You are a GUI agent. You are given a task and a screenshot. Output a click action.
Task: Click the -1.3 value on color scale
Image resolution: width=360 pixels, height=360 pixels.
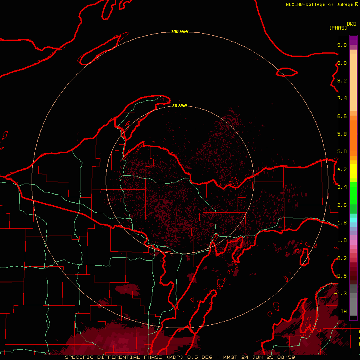[x=341, y=294]
